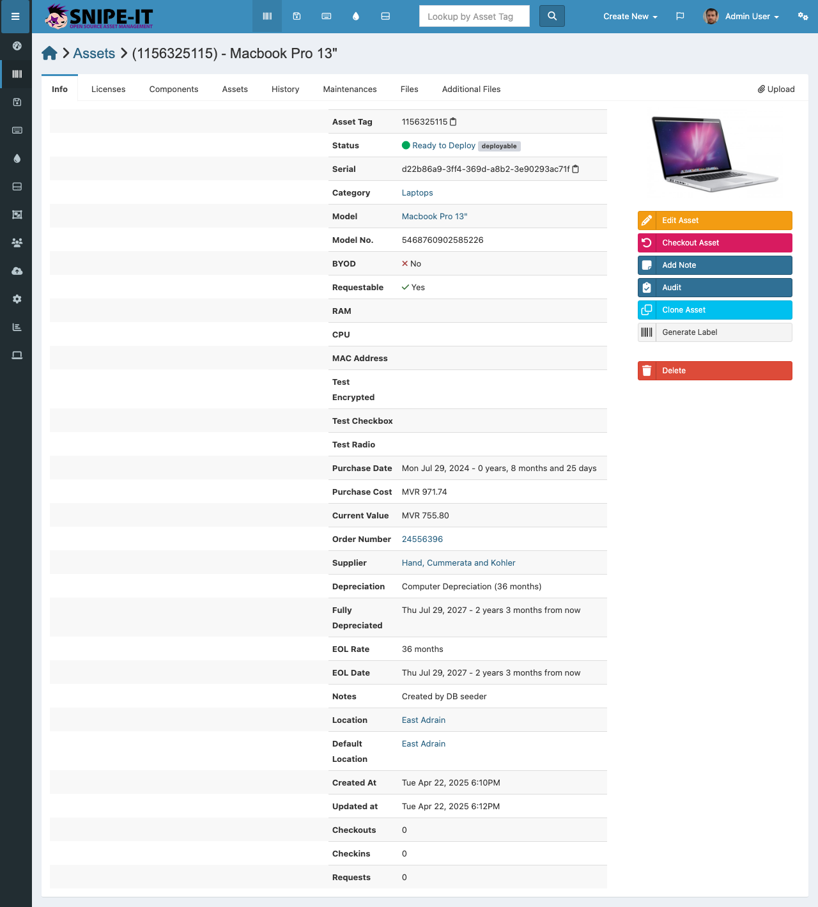The height and width of the screenshot is (907, 818).
Task: Click top bar licenses floppy icon
Action: 297,17
